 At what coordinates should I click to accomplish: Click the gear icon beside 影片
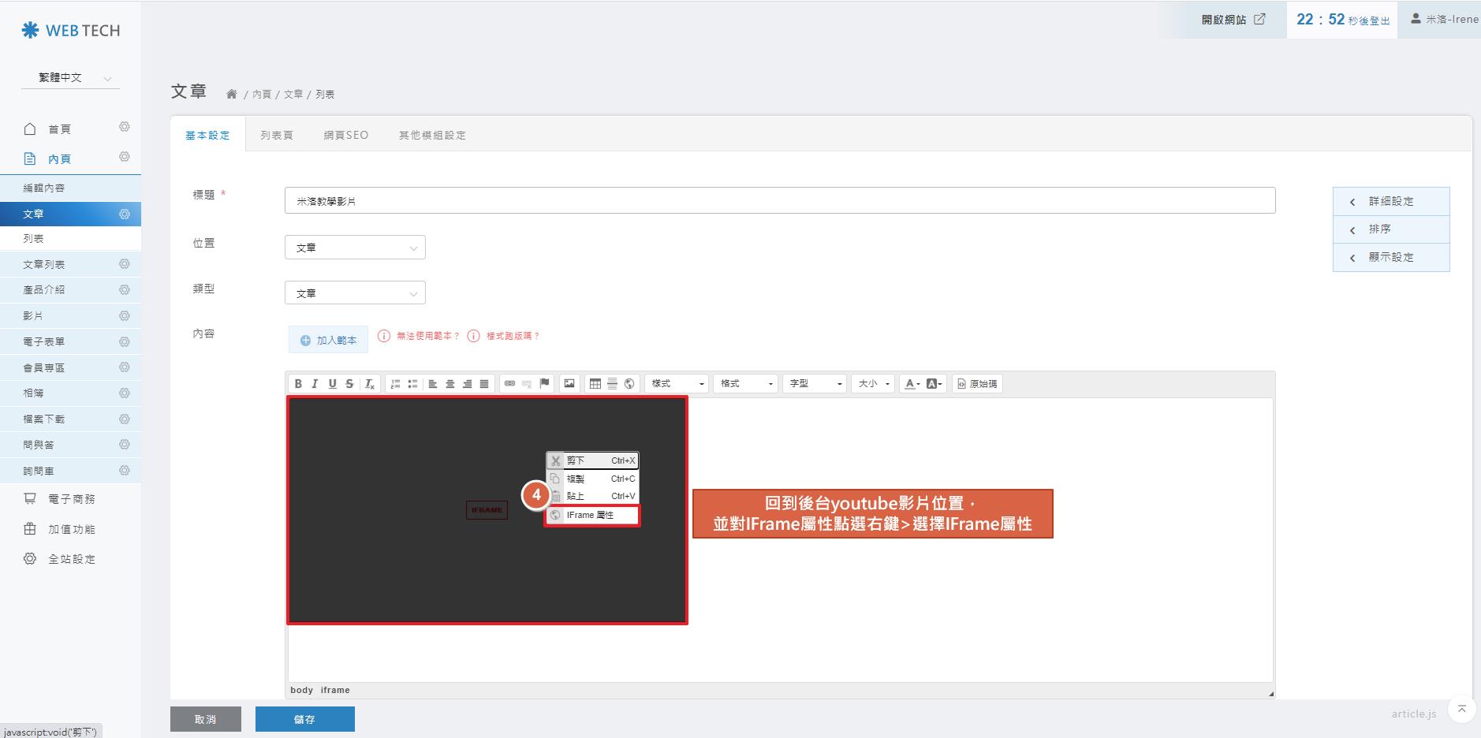point(124,315)
